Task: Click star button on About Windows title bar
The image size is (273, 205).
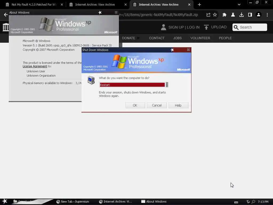Action: tap(100, 13)
